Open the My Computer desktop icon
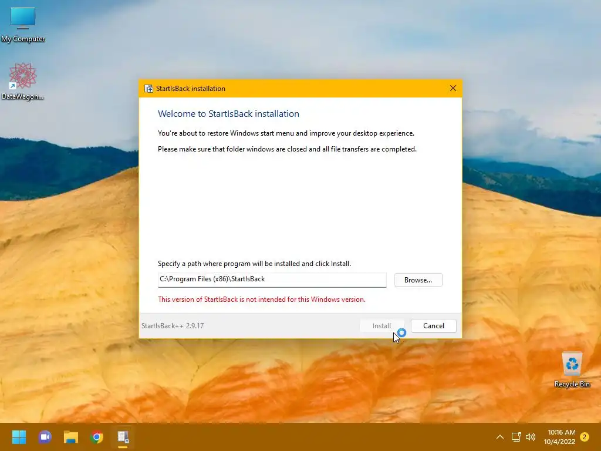The height and width of the screenshot is (451, 601). click(23, 24)
